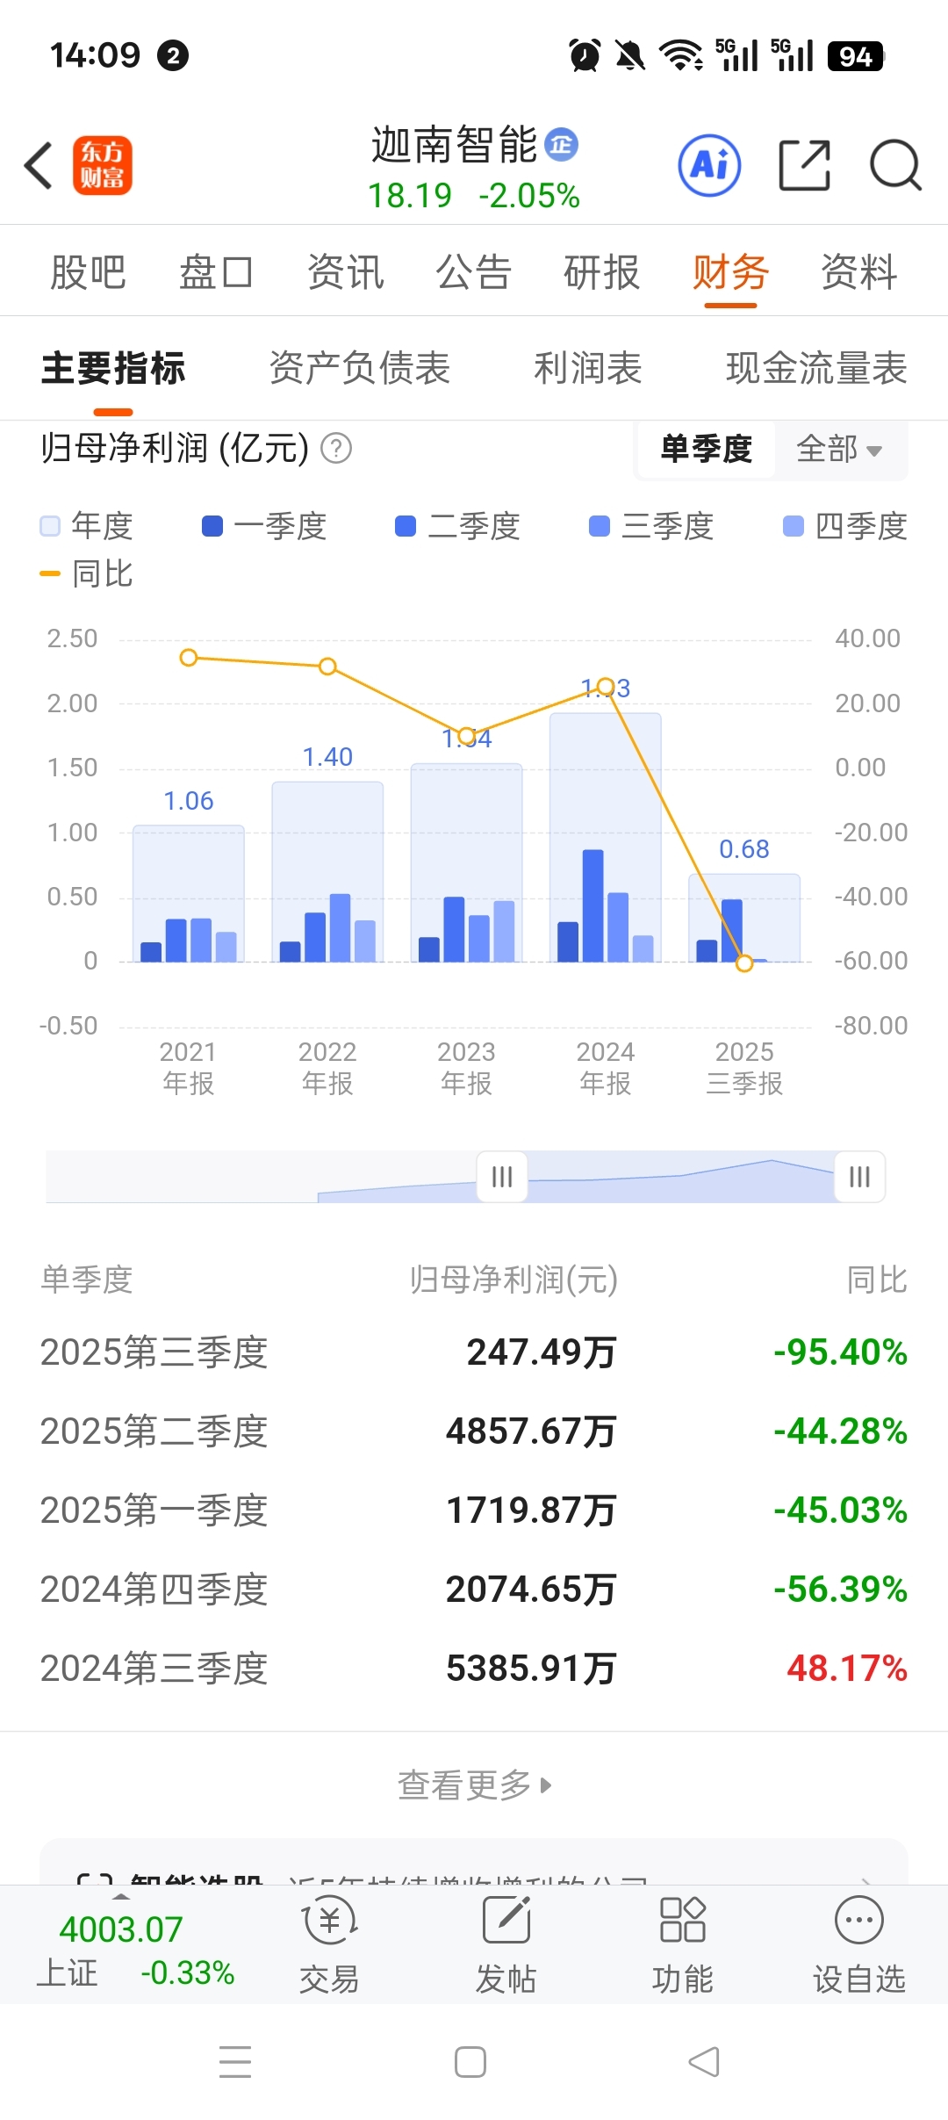The image size is (948, 2120).
Task: Expand the 全部 dropdown
Action: click(839, 449)
